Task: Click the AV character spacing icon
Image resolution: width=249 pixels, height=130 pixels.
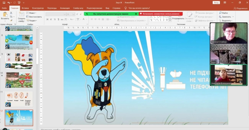Action: [x=66, y=19]
